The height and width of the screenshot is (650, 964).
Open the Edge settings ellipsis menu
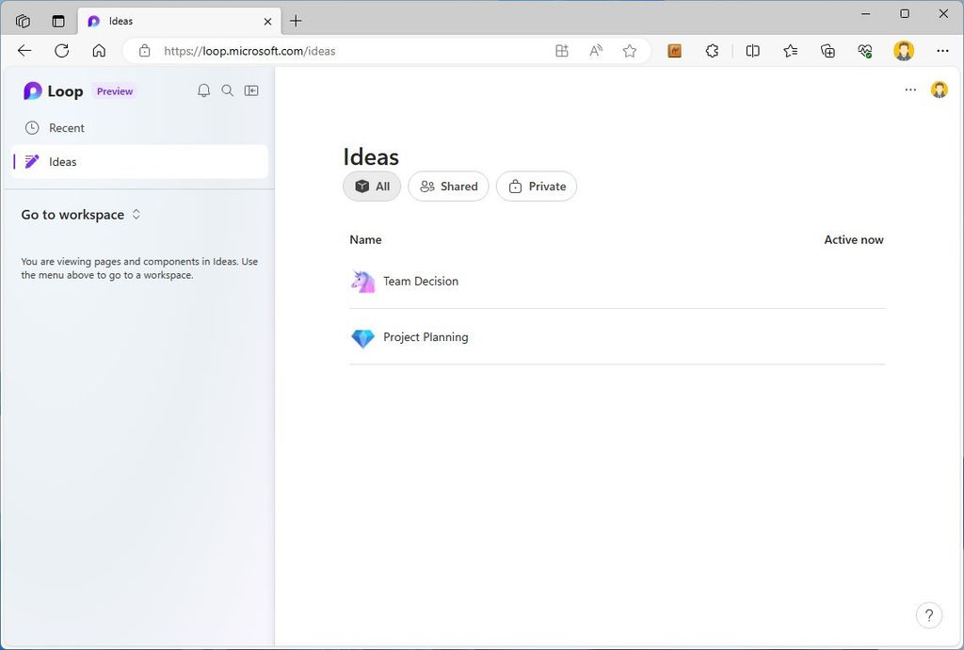941,51
